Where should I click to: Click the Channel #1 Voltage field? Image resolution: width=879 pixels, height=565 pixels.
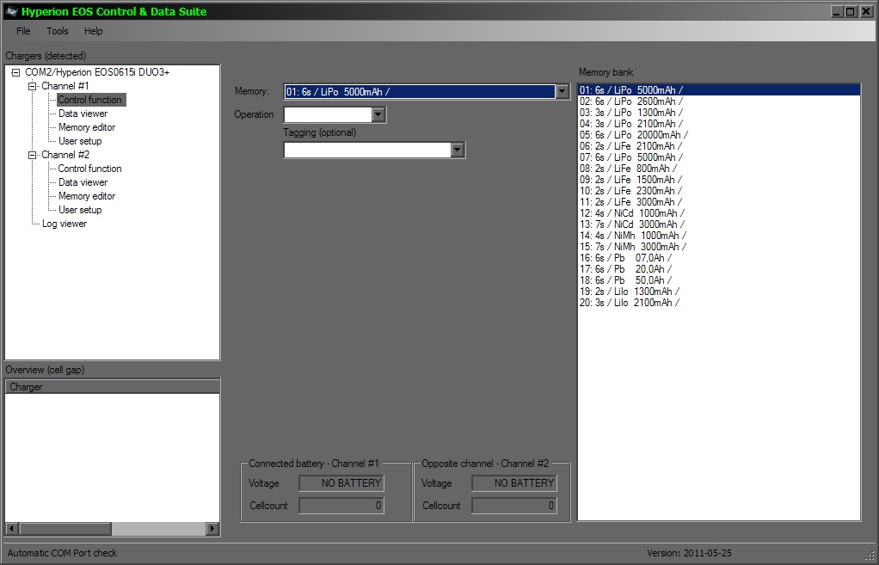coord(341,483)
